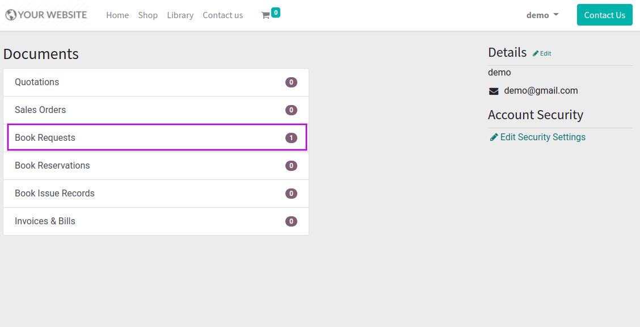640x327 pixels.
Task: Open the Book Reservations document row
Action: pos(156,166)
